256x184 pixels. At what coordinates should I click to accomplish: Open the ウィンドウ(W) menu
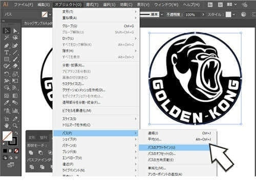pyautogui.click(x=166, y=5)
